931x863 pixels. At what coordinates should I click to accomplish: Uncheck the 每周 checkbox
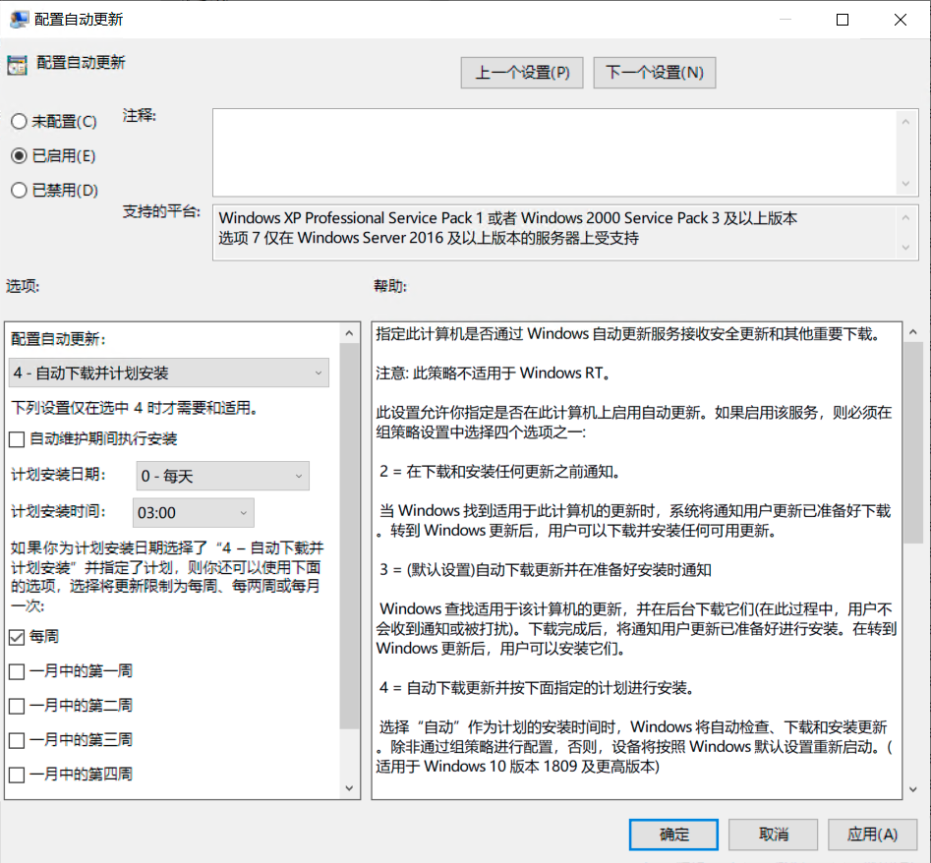[x=17, y=637]
